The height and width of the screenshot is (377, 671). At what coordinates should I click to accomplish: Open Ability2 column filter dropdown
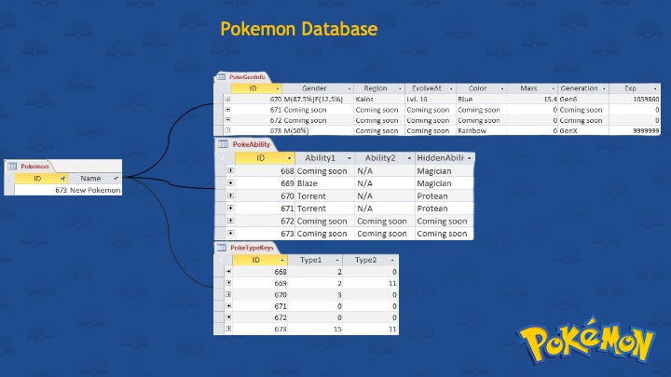(409, 158)
